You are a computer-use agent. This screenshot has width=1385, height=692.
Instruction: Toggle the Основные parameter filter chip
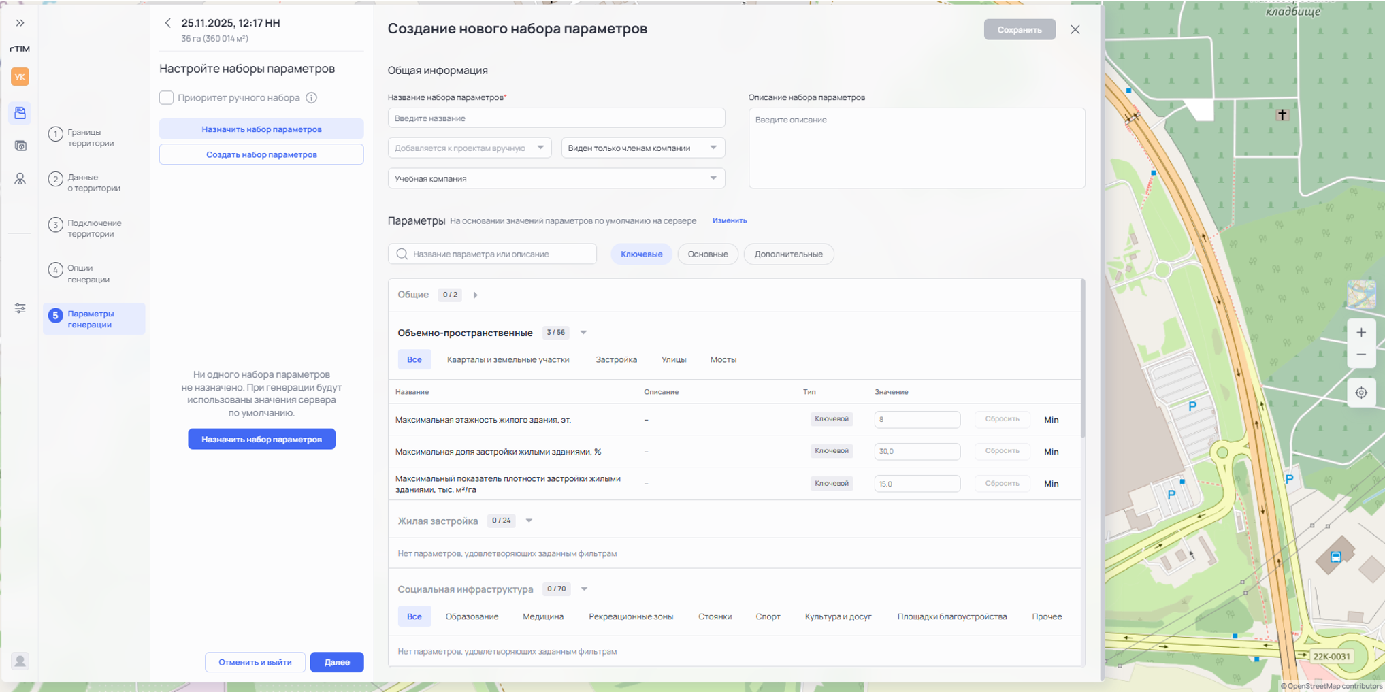707,254
